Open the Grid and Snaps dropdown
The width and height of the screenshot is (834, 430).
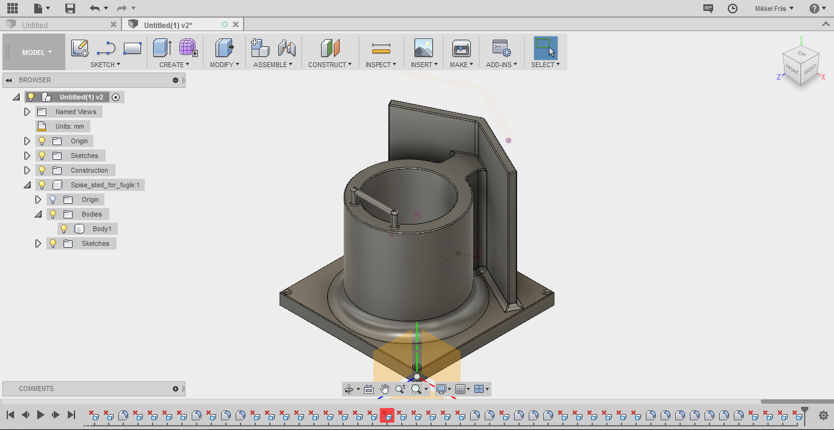point(462,389)
